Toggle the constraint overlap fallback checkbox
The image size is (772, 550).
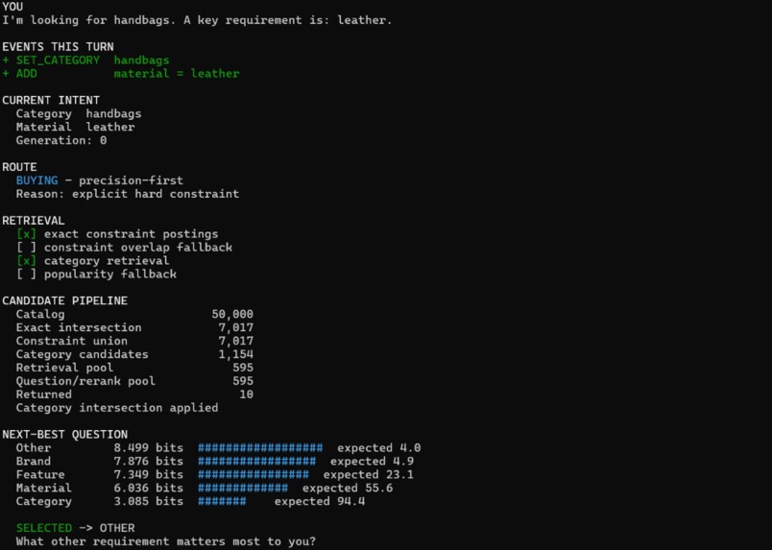pyautogui.click(x=26, y=248)
